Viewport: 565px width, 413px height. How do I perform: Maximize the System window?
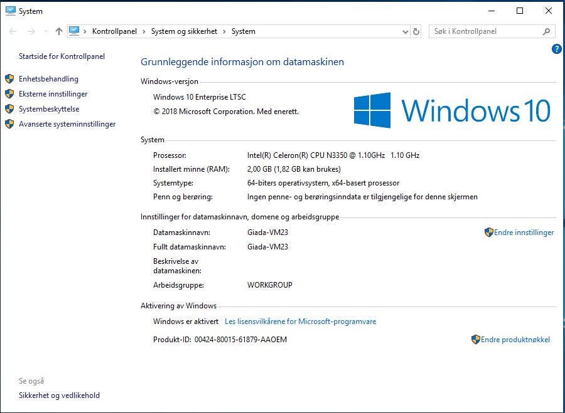pos(520,11)
